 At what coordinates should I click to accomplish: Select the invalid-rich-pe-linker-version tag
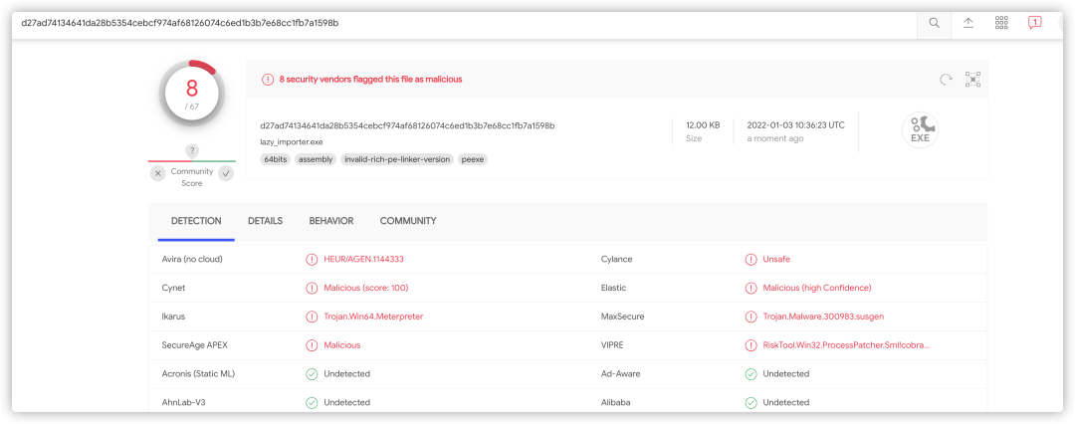pos(397,159)
